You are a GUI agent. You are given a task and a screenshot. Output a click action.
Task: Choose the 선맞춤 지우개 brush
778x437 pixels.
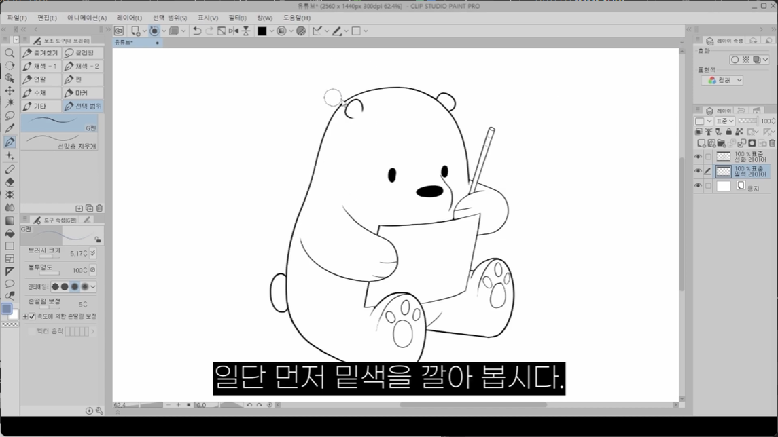60,142
